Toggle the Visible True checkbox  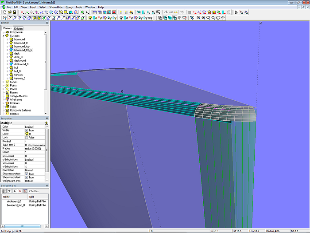coord(27,130)
